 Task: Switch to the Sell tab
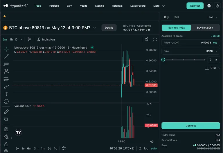point(176,17)
